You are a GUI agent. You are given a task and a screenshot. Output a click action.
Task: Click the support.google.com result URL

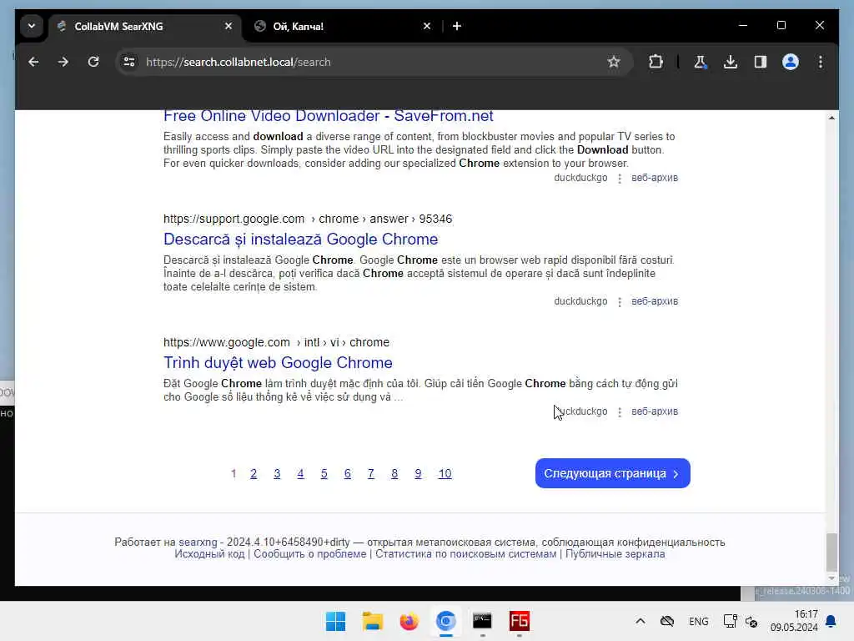pyautogui.click(x=308, y=220)
